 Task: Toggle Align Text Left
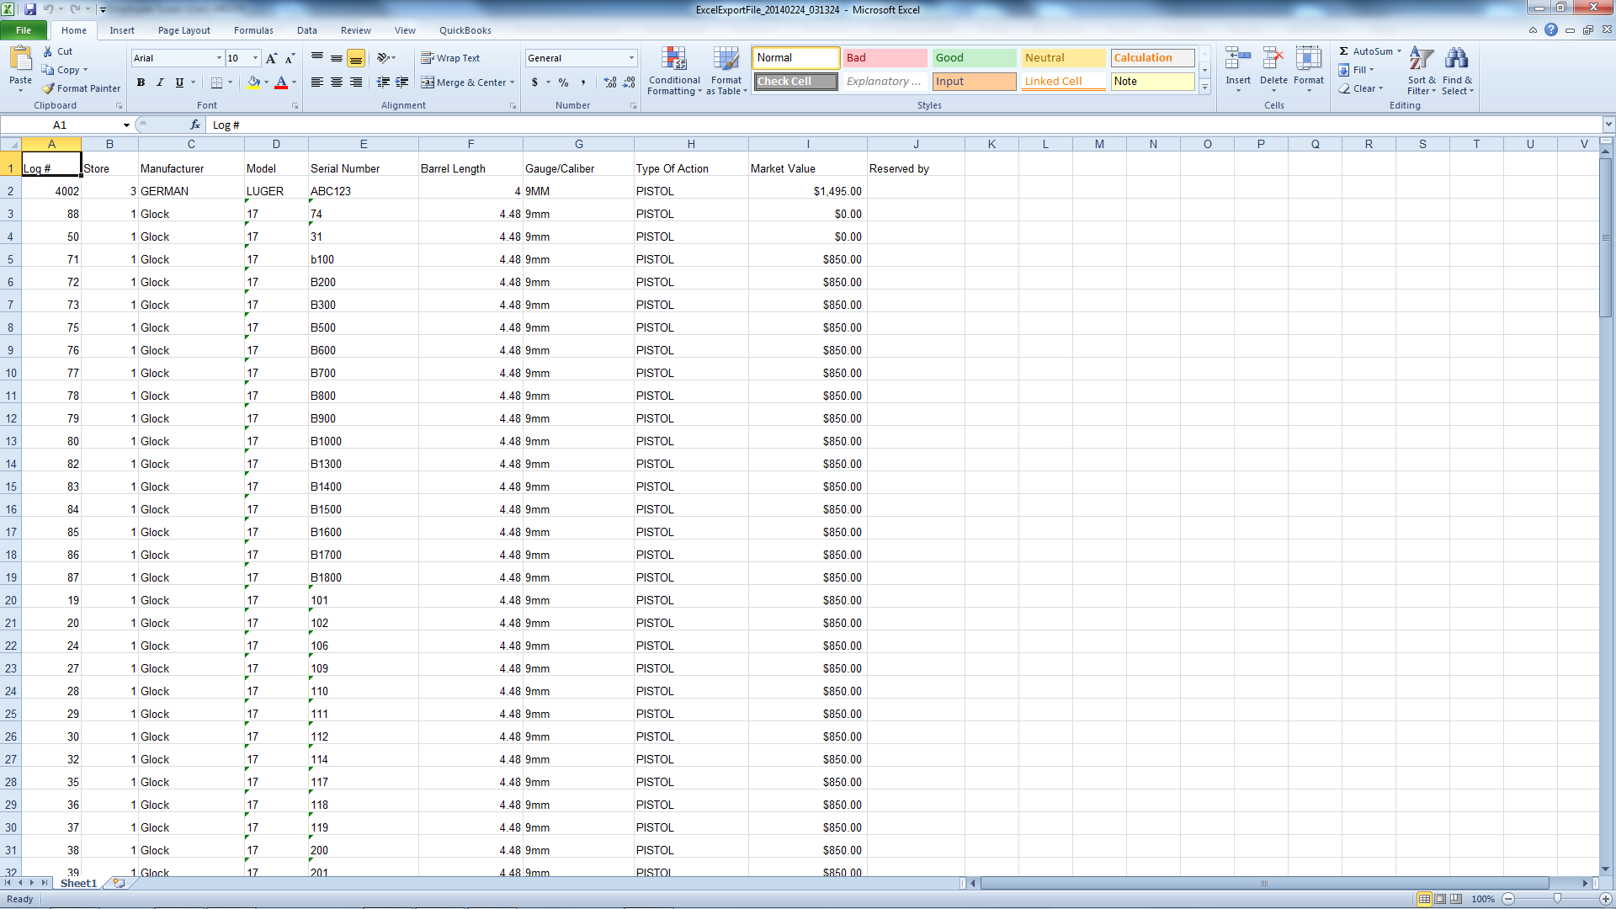tap(317, 82)
